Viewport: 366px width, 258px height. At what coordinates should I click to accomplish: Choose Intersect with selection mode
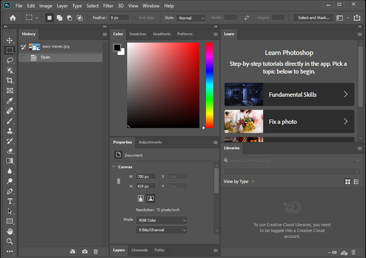(x=79, y=18)
